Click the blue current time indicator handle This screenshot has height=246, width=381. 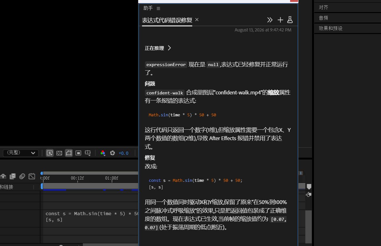click(42, 186)
